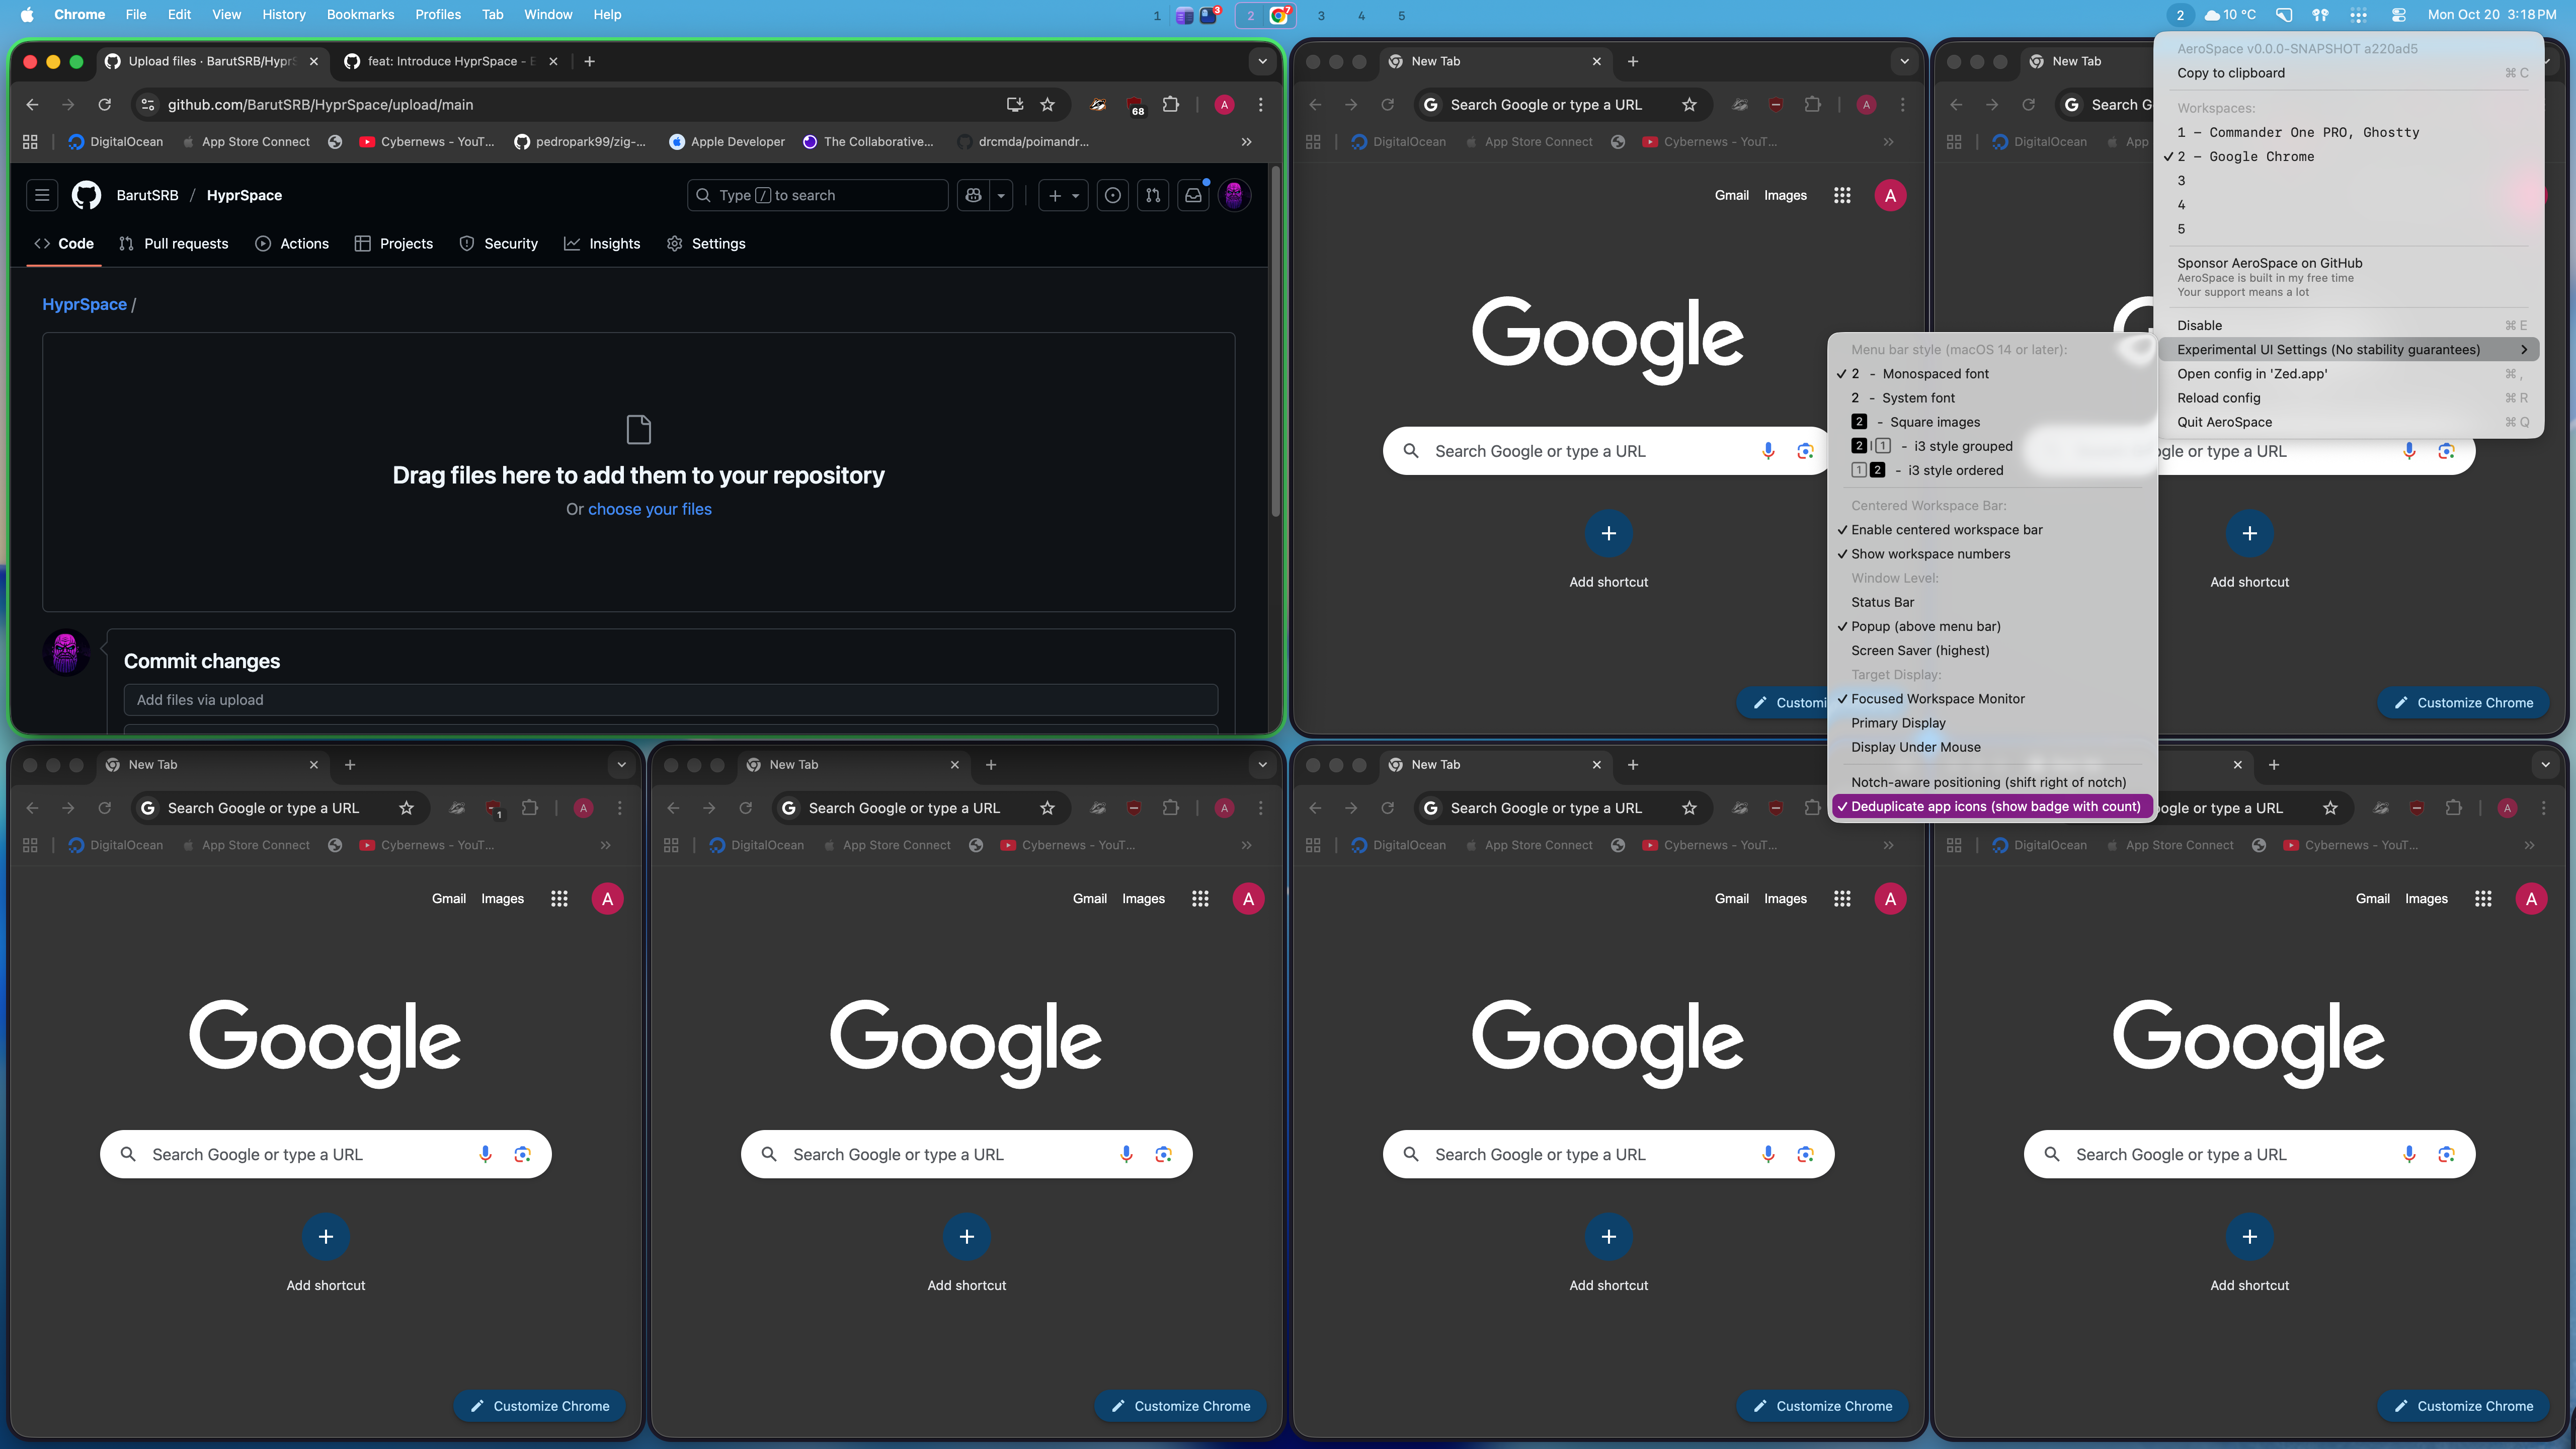This screenshot has width=2576, height=1449.
Task: Click the GitHub issues circle icon
Action: (x=1112, y=195)
